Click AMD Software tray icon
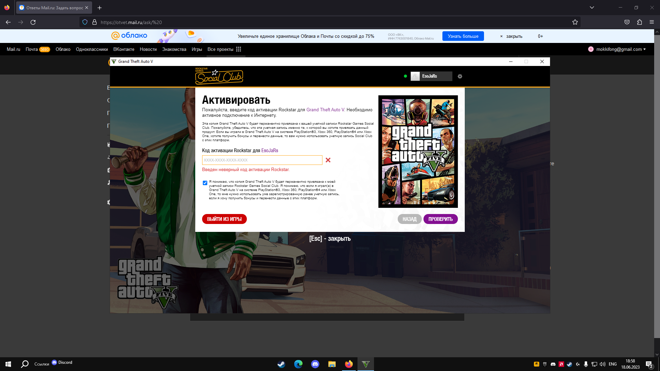Viewport: 660px width, 371px height. 561,364
